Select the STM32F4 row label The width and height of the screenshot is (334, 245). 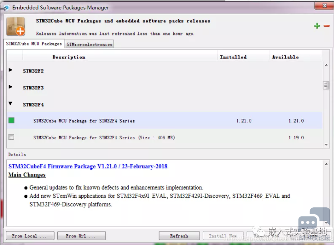33,105
